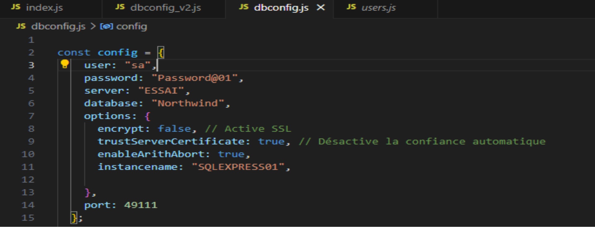Screen dimensions: 595x229
Task: Click the Désactive la confiance automatique comment
Action: pyautogui.click(x=422, y=141)
